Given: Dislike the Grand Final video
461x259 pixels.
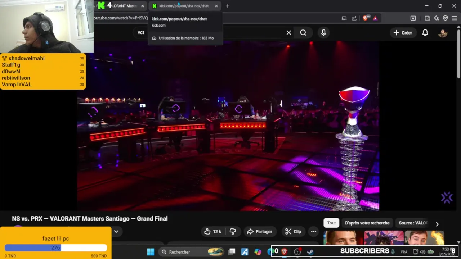Looking at the screenshot, I should click(x=233, y=232).
